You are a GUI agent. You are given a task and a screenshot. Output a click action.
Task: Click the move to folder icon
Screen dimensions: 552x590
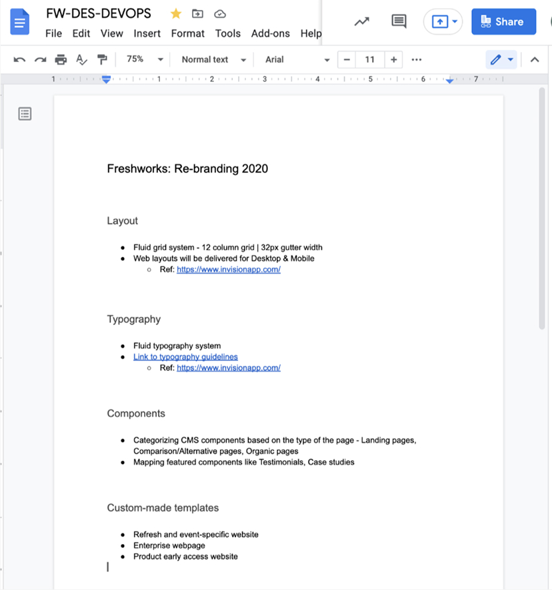click(x=197, y=14)
